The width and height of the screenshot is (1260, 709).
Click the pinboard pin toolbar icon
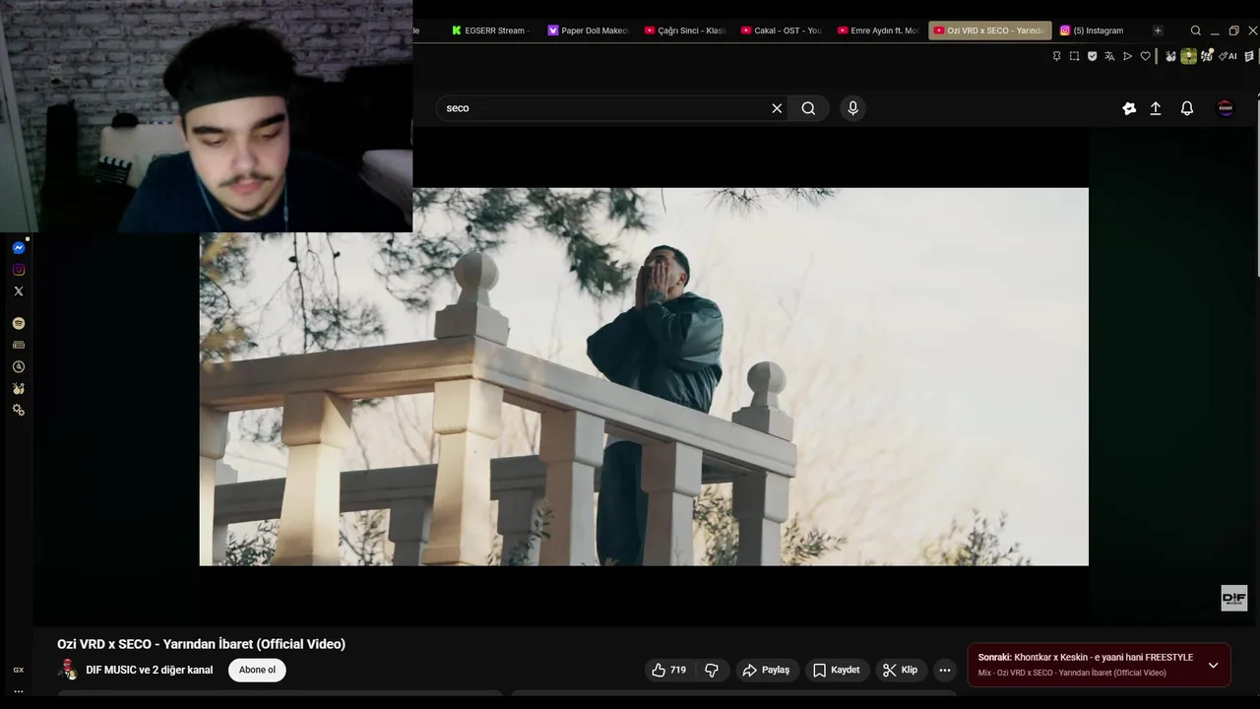pos(1056,56)
